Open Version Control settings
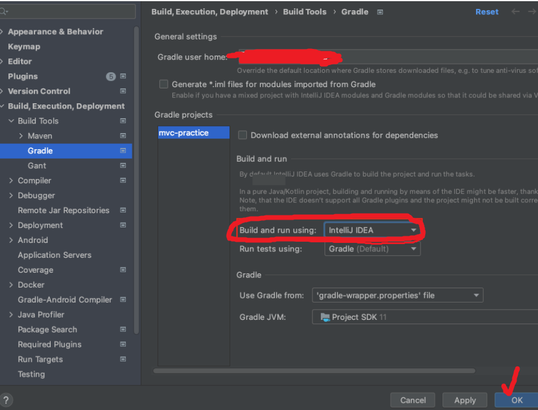Image resolution: width=538 pixels, height=410 pixels. [x=39, y=91]
